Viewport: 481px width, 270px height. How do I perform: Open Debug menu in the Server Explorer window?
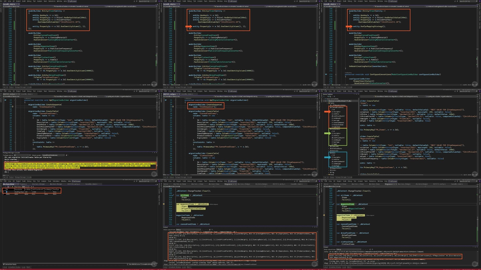(x=350, y=91)
